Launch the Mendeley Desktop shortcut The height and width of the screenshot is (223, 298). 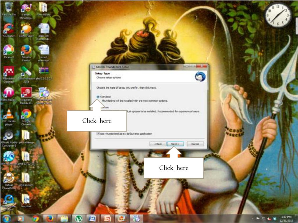click(8, 75)
